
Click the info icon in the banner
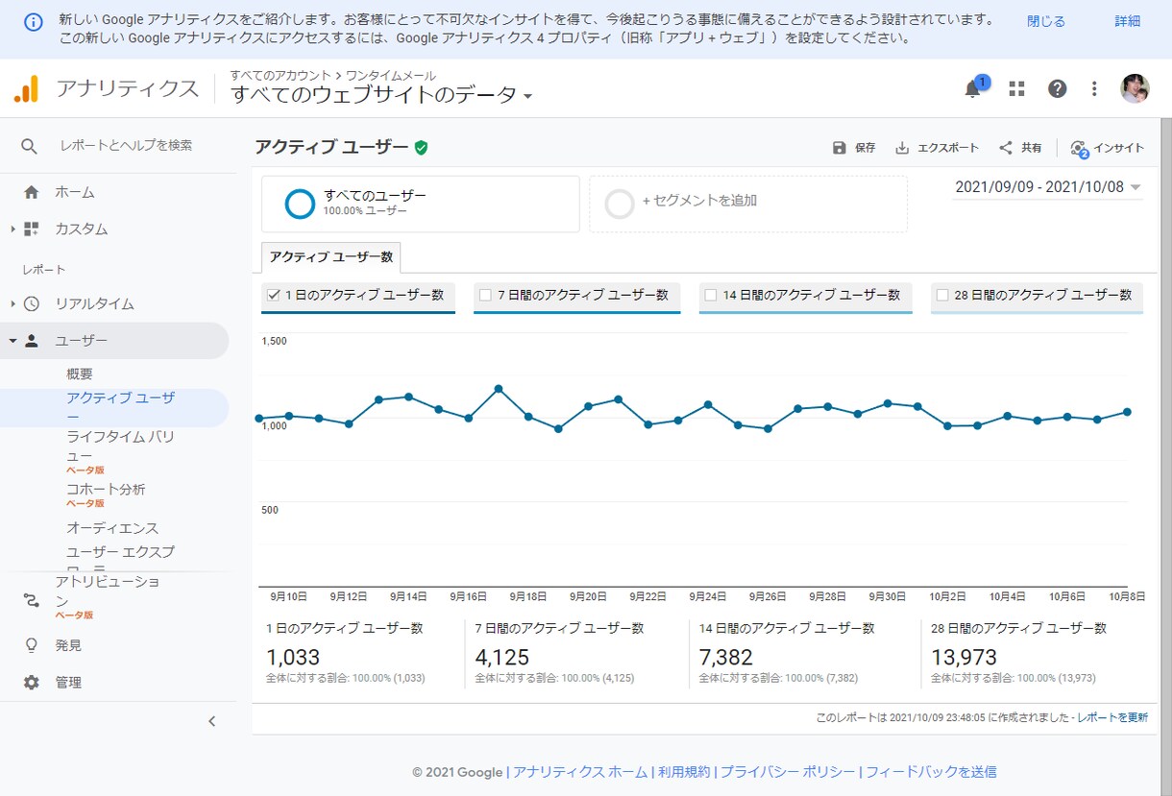pos(34,21)
